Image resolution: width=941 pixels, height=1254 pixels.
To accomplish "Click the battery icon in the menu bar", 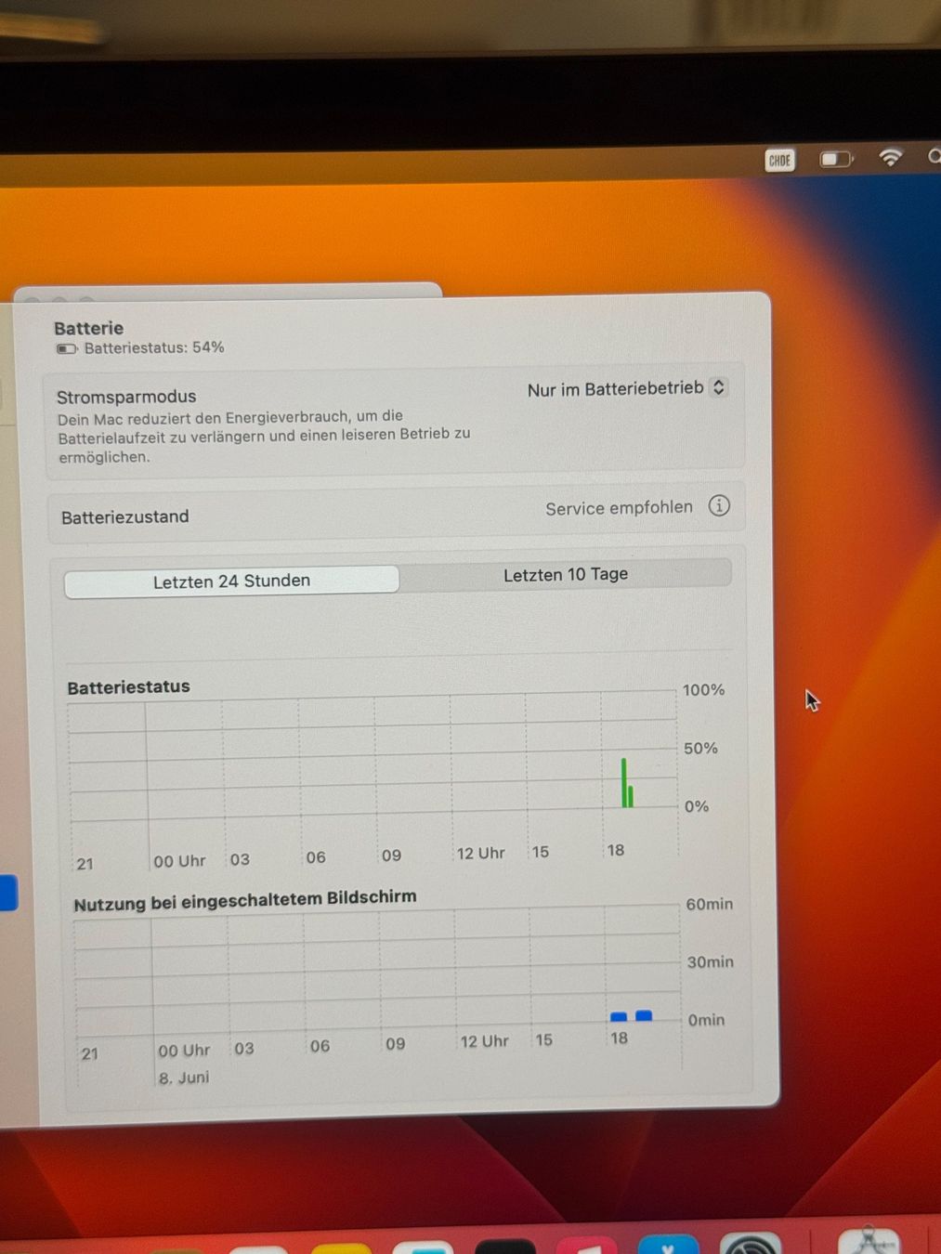I will click(836, 160).
